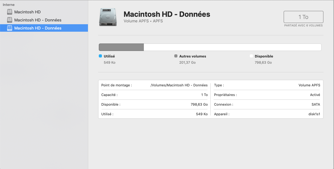Collapse the Interne sidebar section
334x169 pixels.
pyautogui.click(x=9, y=5)
